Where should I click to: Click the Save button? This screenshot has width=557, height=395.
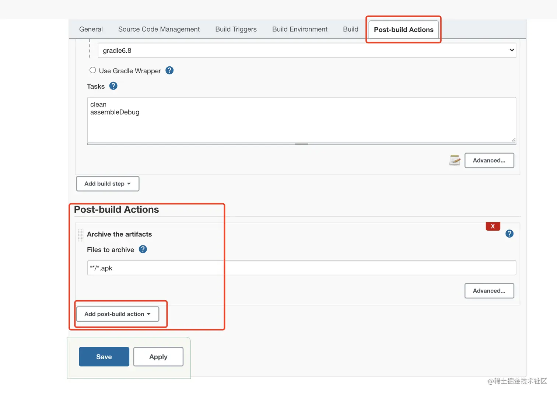coord(104,357)
